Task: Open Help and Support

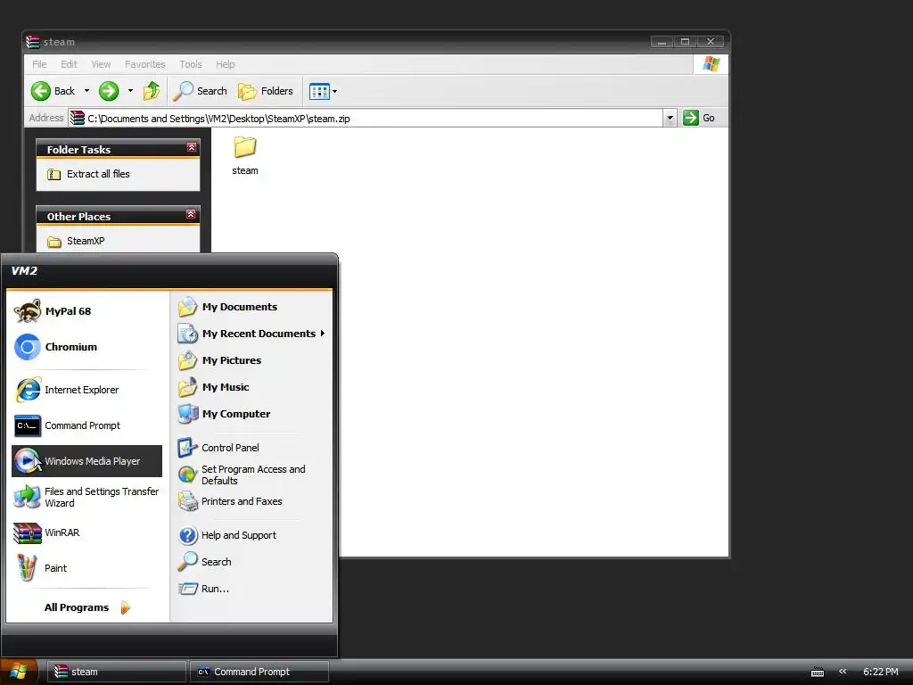Action: coord(251,535)
